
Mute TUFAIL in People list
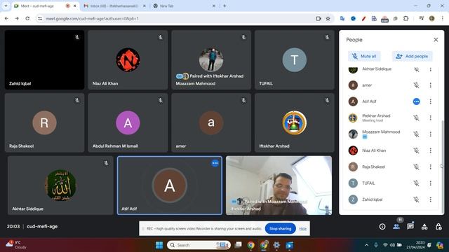click(416, 183)
